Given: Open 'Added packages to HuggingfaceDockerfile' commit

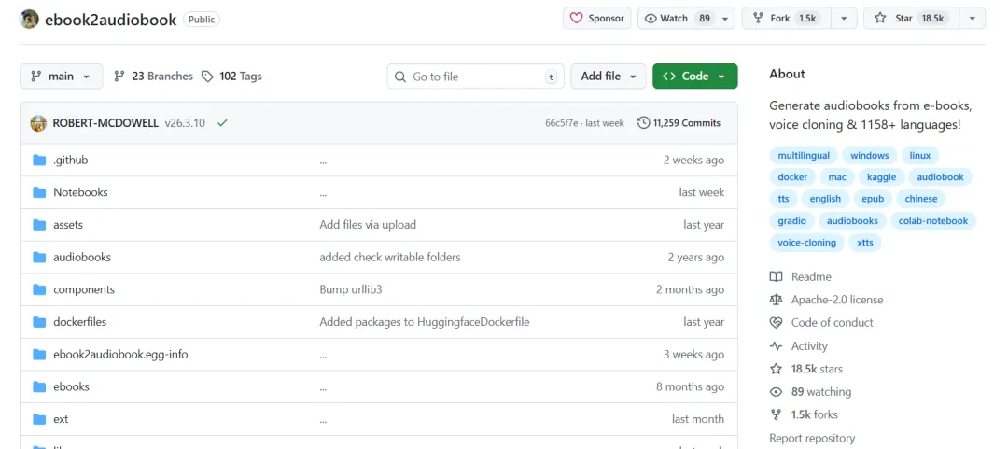Looking at the screenshot, I should (425, 322).
